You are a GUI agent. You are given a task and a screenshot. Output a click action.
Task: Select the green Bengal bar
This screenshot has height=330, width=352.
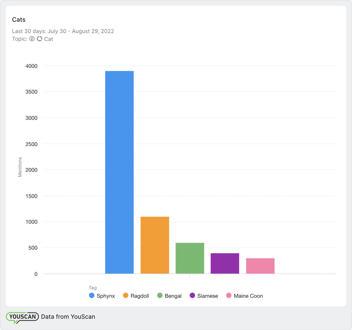click(x=190, y=258)
